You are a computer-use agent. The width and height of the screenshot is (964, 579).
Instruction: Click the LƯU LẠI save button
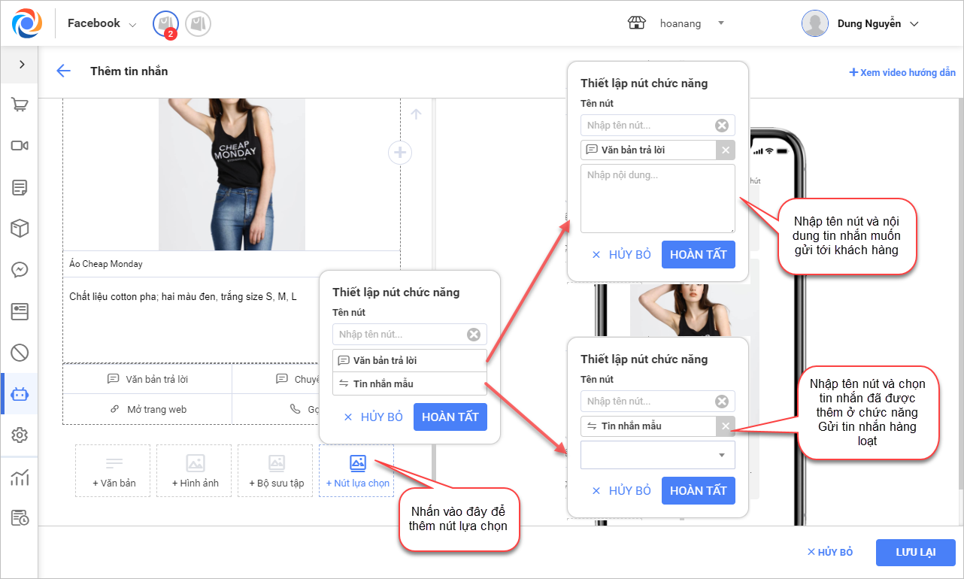[x=916, y=553]
